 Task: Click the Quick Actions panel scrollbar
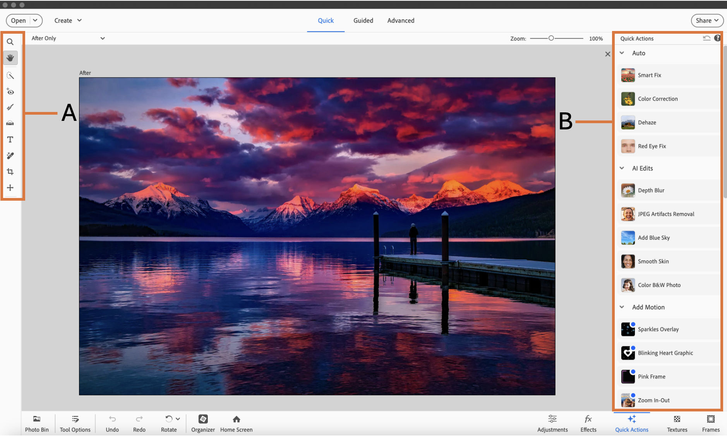[x=725, y=122]
